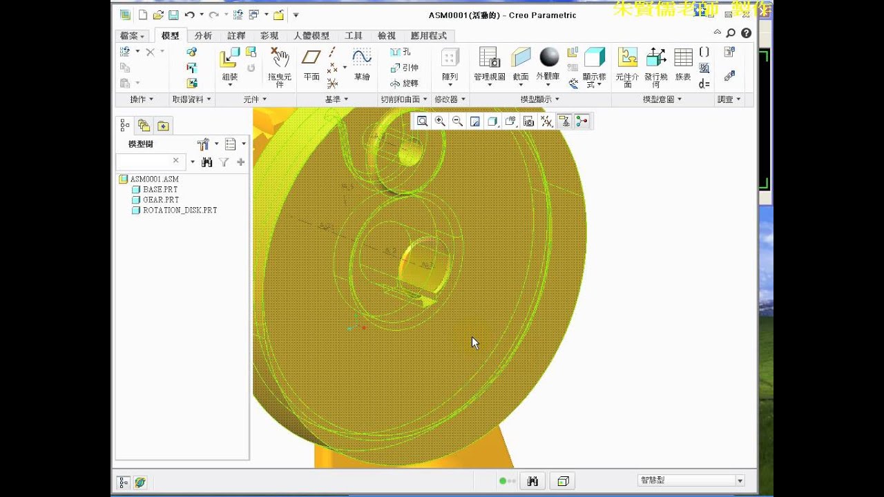This screenshot has width=884, height=497.
Task: Toggle the spin center display button
Action: tap(582, 121)
